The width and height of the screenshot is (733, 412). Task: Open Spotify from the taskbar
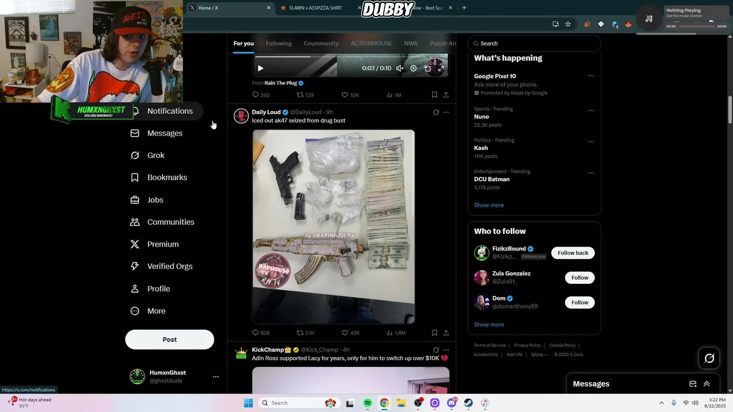click(368, 403)
